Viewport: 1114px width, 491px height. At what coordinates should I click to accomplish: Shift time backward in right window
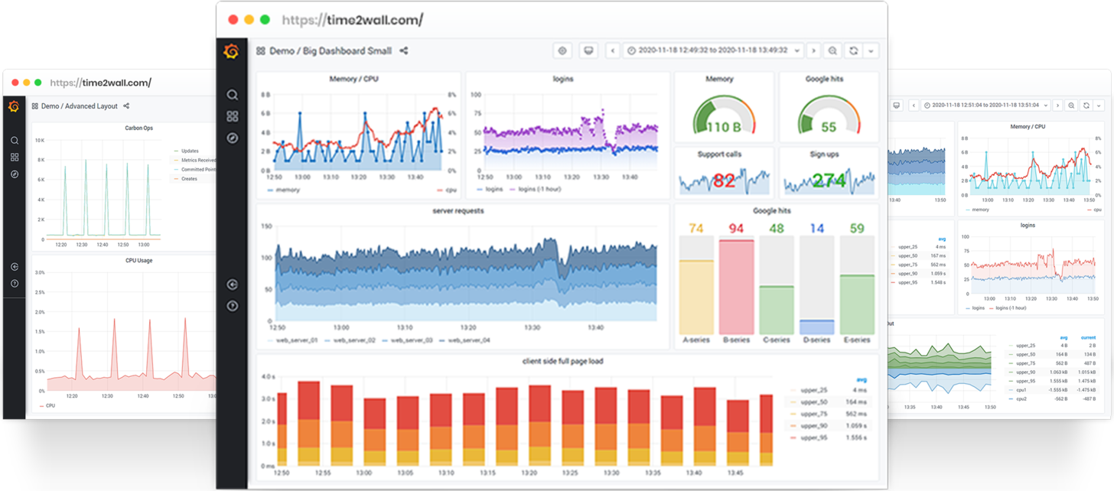coord(914,106)
